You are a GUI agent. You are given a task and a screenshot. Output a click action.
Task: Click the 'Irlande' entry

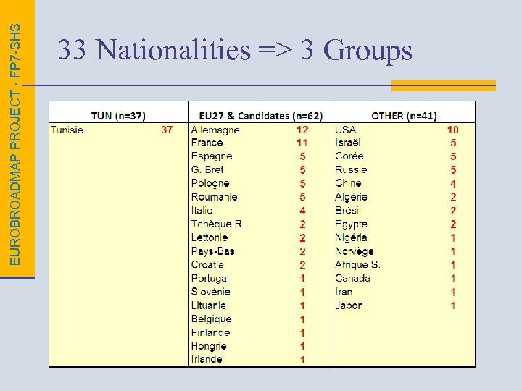[x=207, y=359]
